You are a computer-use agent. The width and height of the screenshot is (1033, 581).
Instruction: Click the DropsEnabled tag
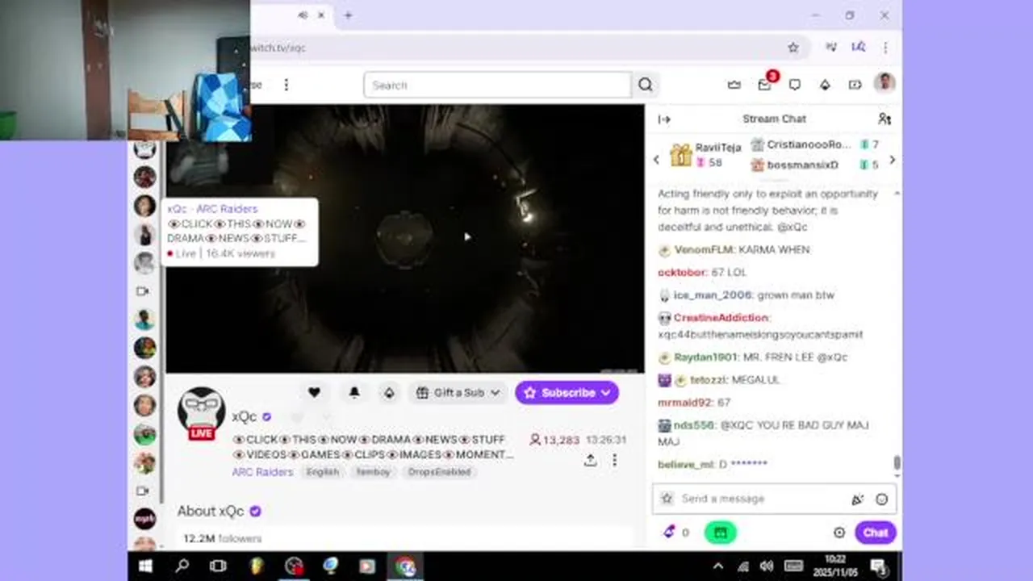[x=439, y=472]
